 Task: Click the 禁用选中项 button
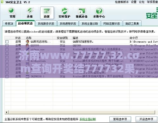click(x=120, y=119)
